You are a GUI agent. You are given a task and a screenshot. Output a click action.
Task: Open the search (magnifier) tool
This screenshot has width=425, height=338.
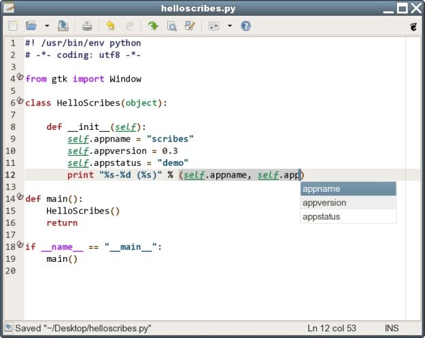click(x=172, y=26)
